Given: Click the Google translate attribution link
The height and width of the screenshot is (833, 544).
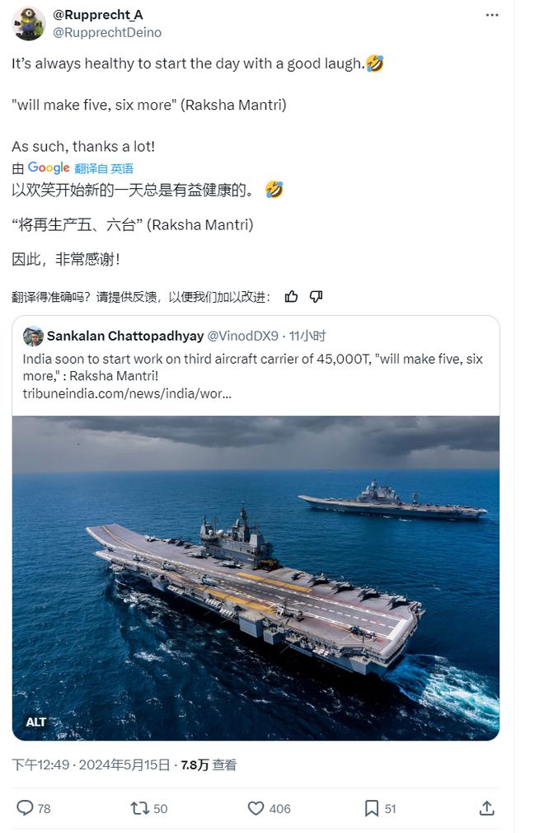Looking at the screenshot, I should pos(73,168).
